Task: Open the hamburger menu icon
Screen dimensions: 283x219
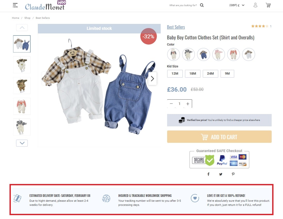Action: tap(15, 5)
